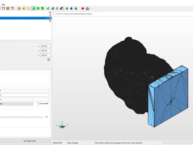Click the blue triangle toolbar icon
The image size is (193, 145).
point(71,8)
